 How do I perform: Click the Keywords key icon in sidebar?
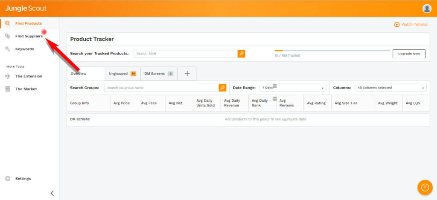[x=8, y=49]
